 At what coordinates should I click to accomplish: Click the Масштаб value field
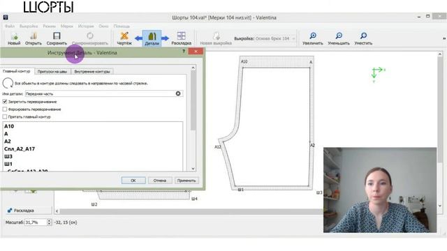[x=36, y=222]
